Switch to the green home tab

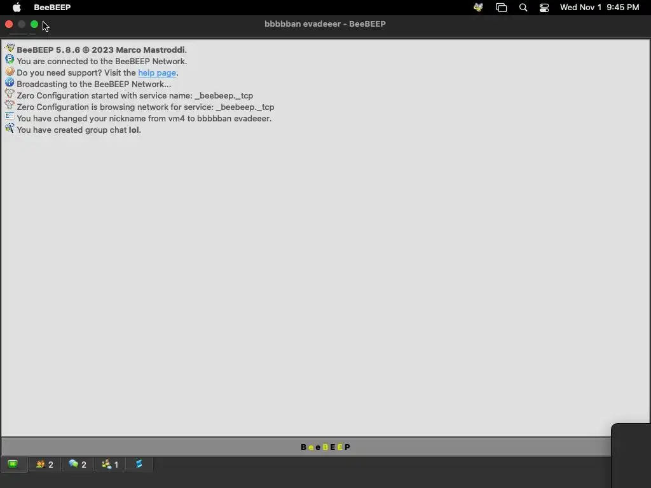[x=13, y=464]
